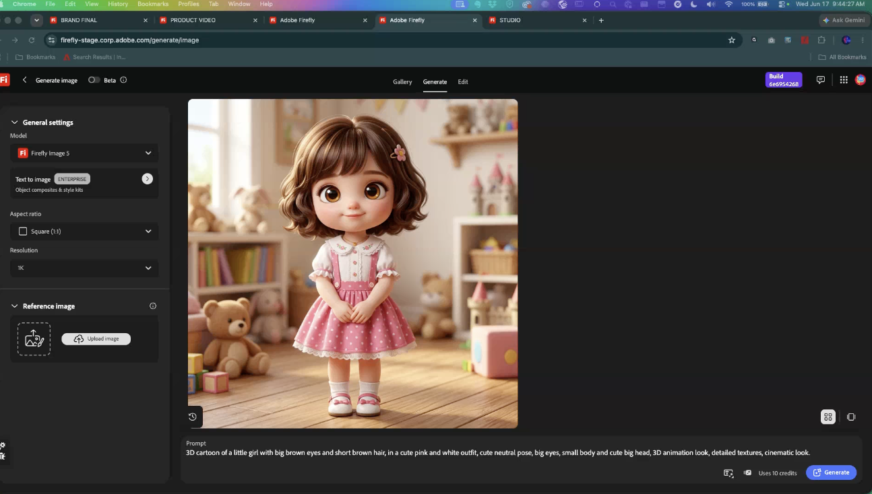Open Control Center in menu bar

click(x=783, y=4)
